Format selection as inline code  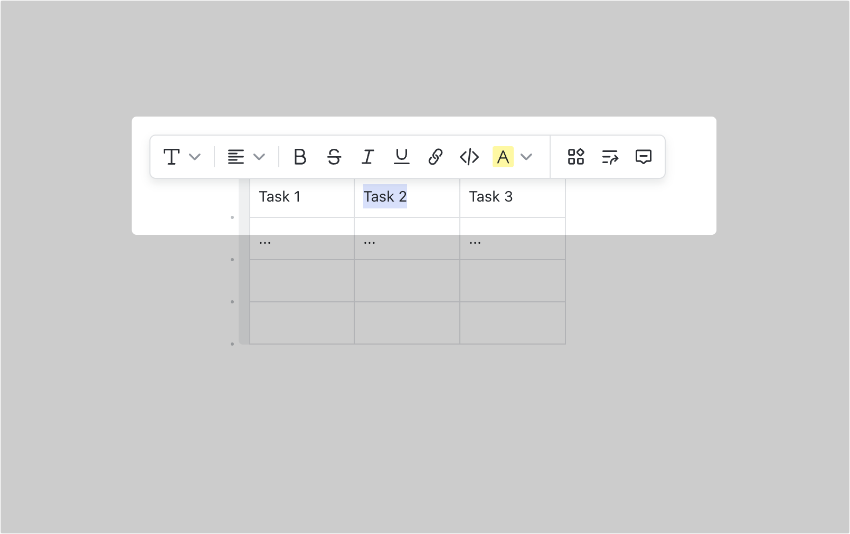(469, 157)
